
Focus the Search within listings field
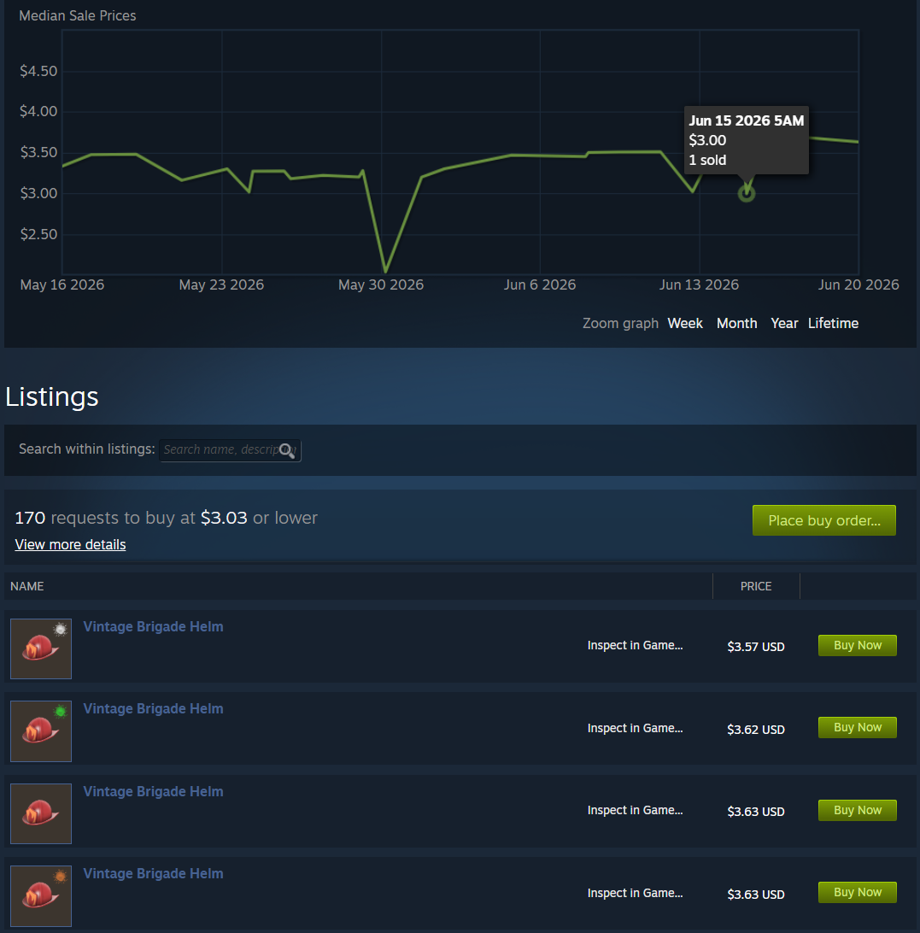[230, 450]
